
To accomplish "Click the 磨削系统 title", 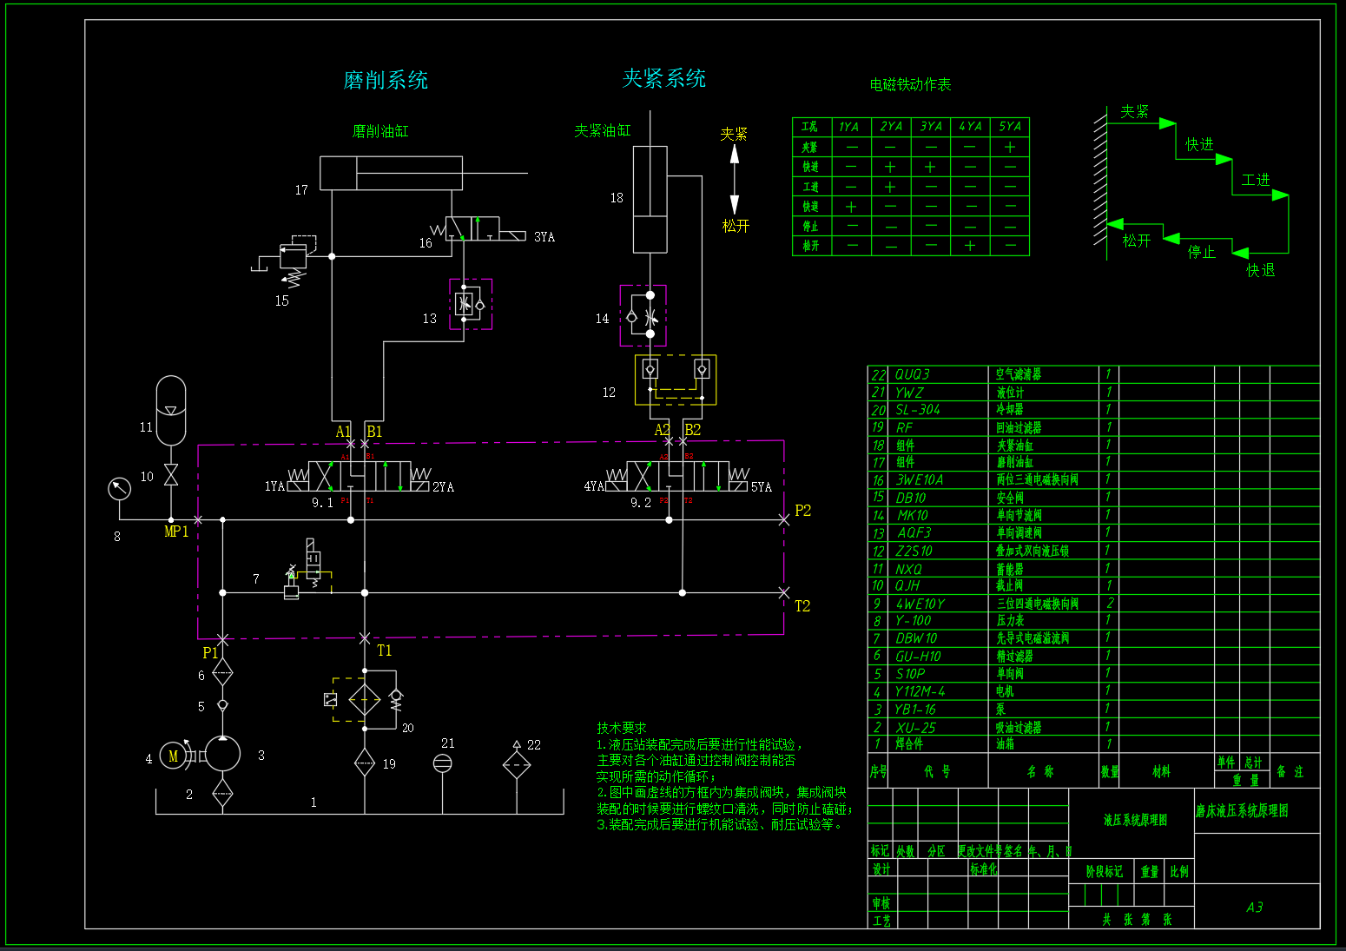I will (x=386, y=80).
